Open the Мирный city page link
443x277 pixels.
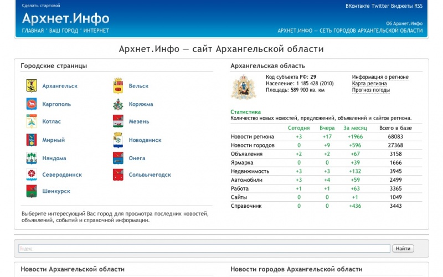(53, 140)
